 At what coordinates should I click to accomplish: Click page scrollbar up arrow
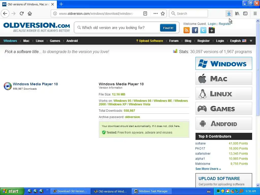tap(258, 21)
